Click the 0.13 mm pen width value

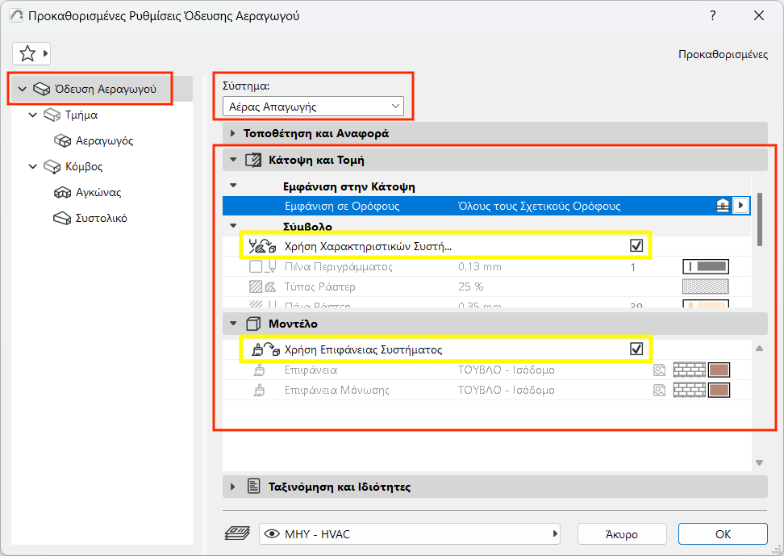coord(479,267)
